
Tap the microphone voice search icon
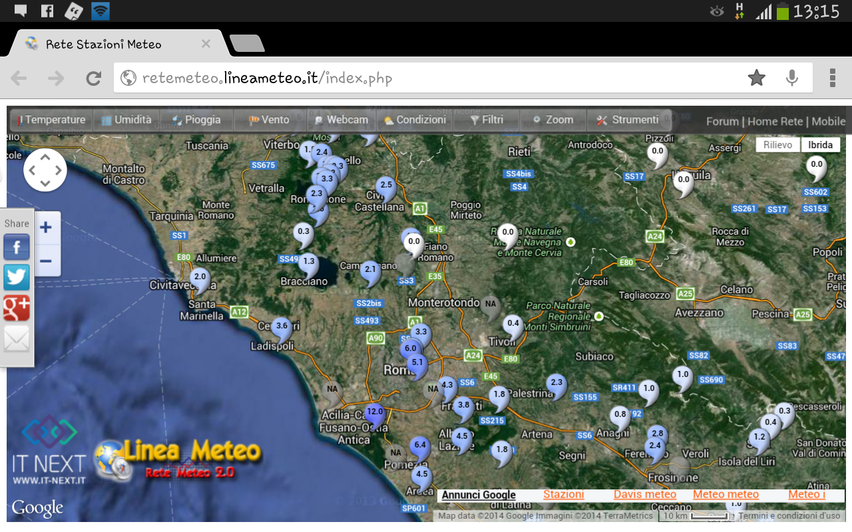point(791,78)
